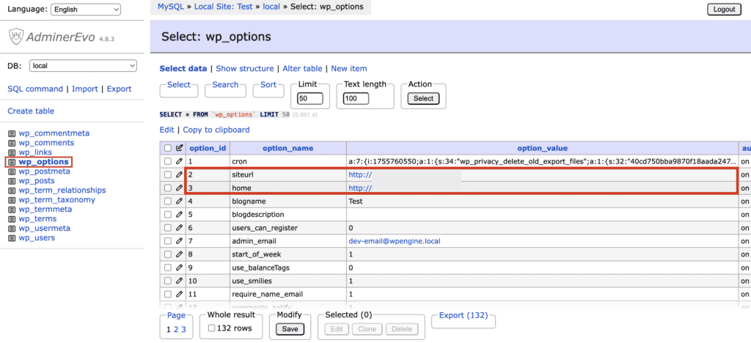Screen dimensions: 751x343
Task: Click the AdminerEvo logo icon
Action: pos(16,37)
